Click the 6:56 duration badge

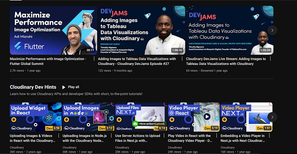pos(57,128)
